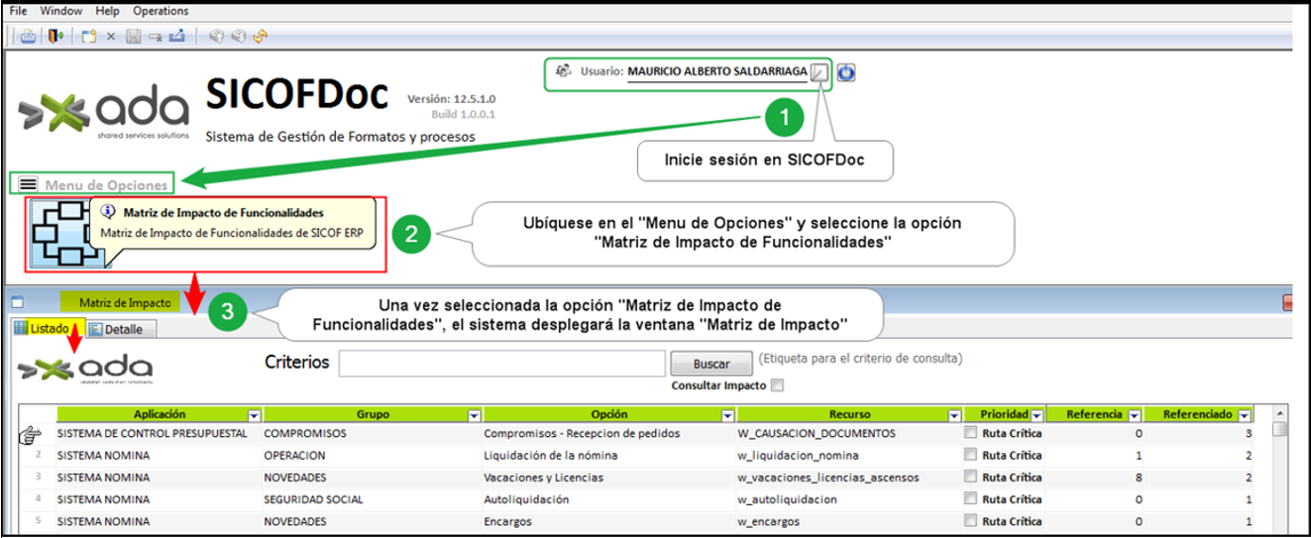
Task: Open the Operations menu
Action: pyautogui.click(x=160, y=11)
